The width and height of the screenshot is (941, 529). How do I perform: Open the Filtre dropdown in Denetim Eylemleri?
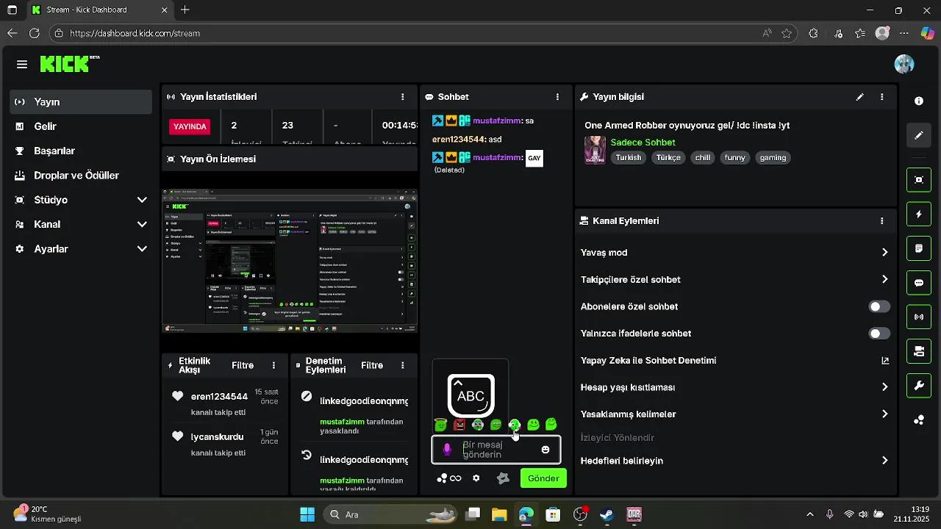372,365
